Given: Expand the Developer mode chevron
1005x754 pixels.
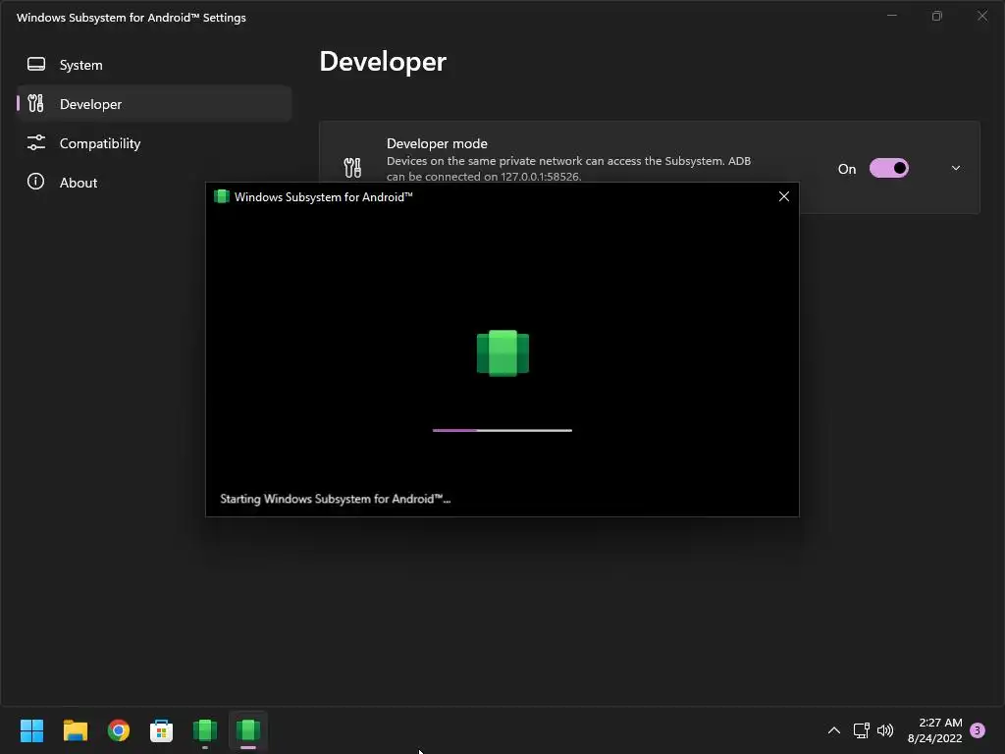Looking at the screenshot, I should tap(956, 168).
